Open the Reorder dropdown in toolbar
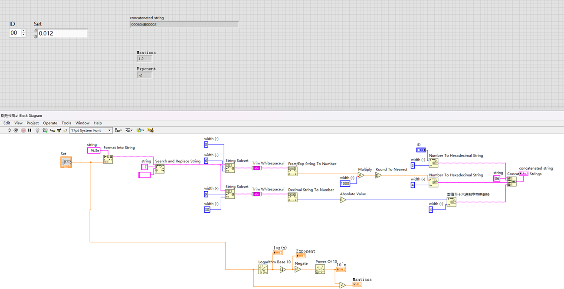 click(x=140, y=130)
